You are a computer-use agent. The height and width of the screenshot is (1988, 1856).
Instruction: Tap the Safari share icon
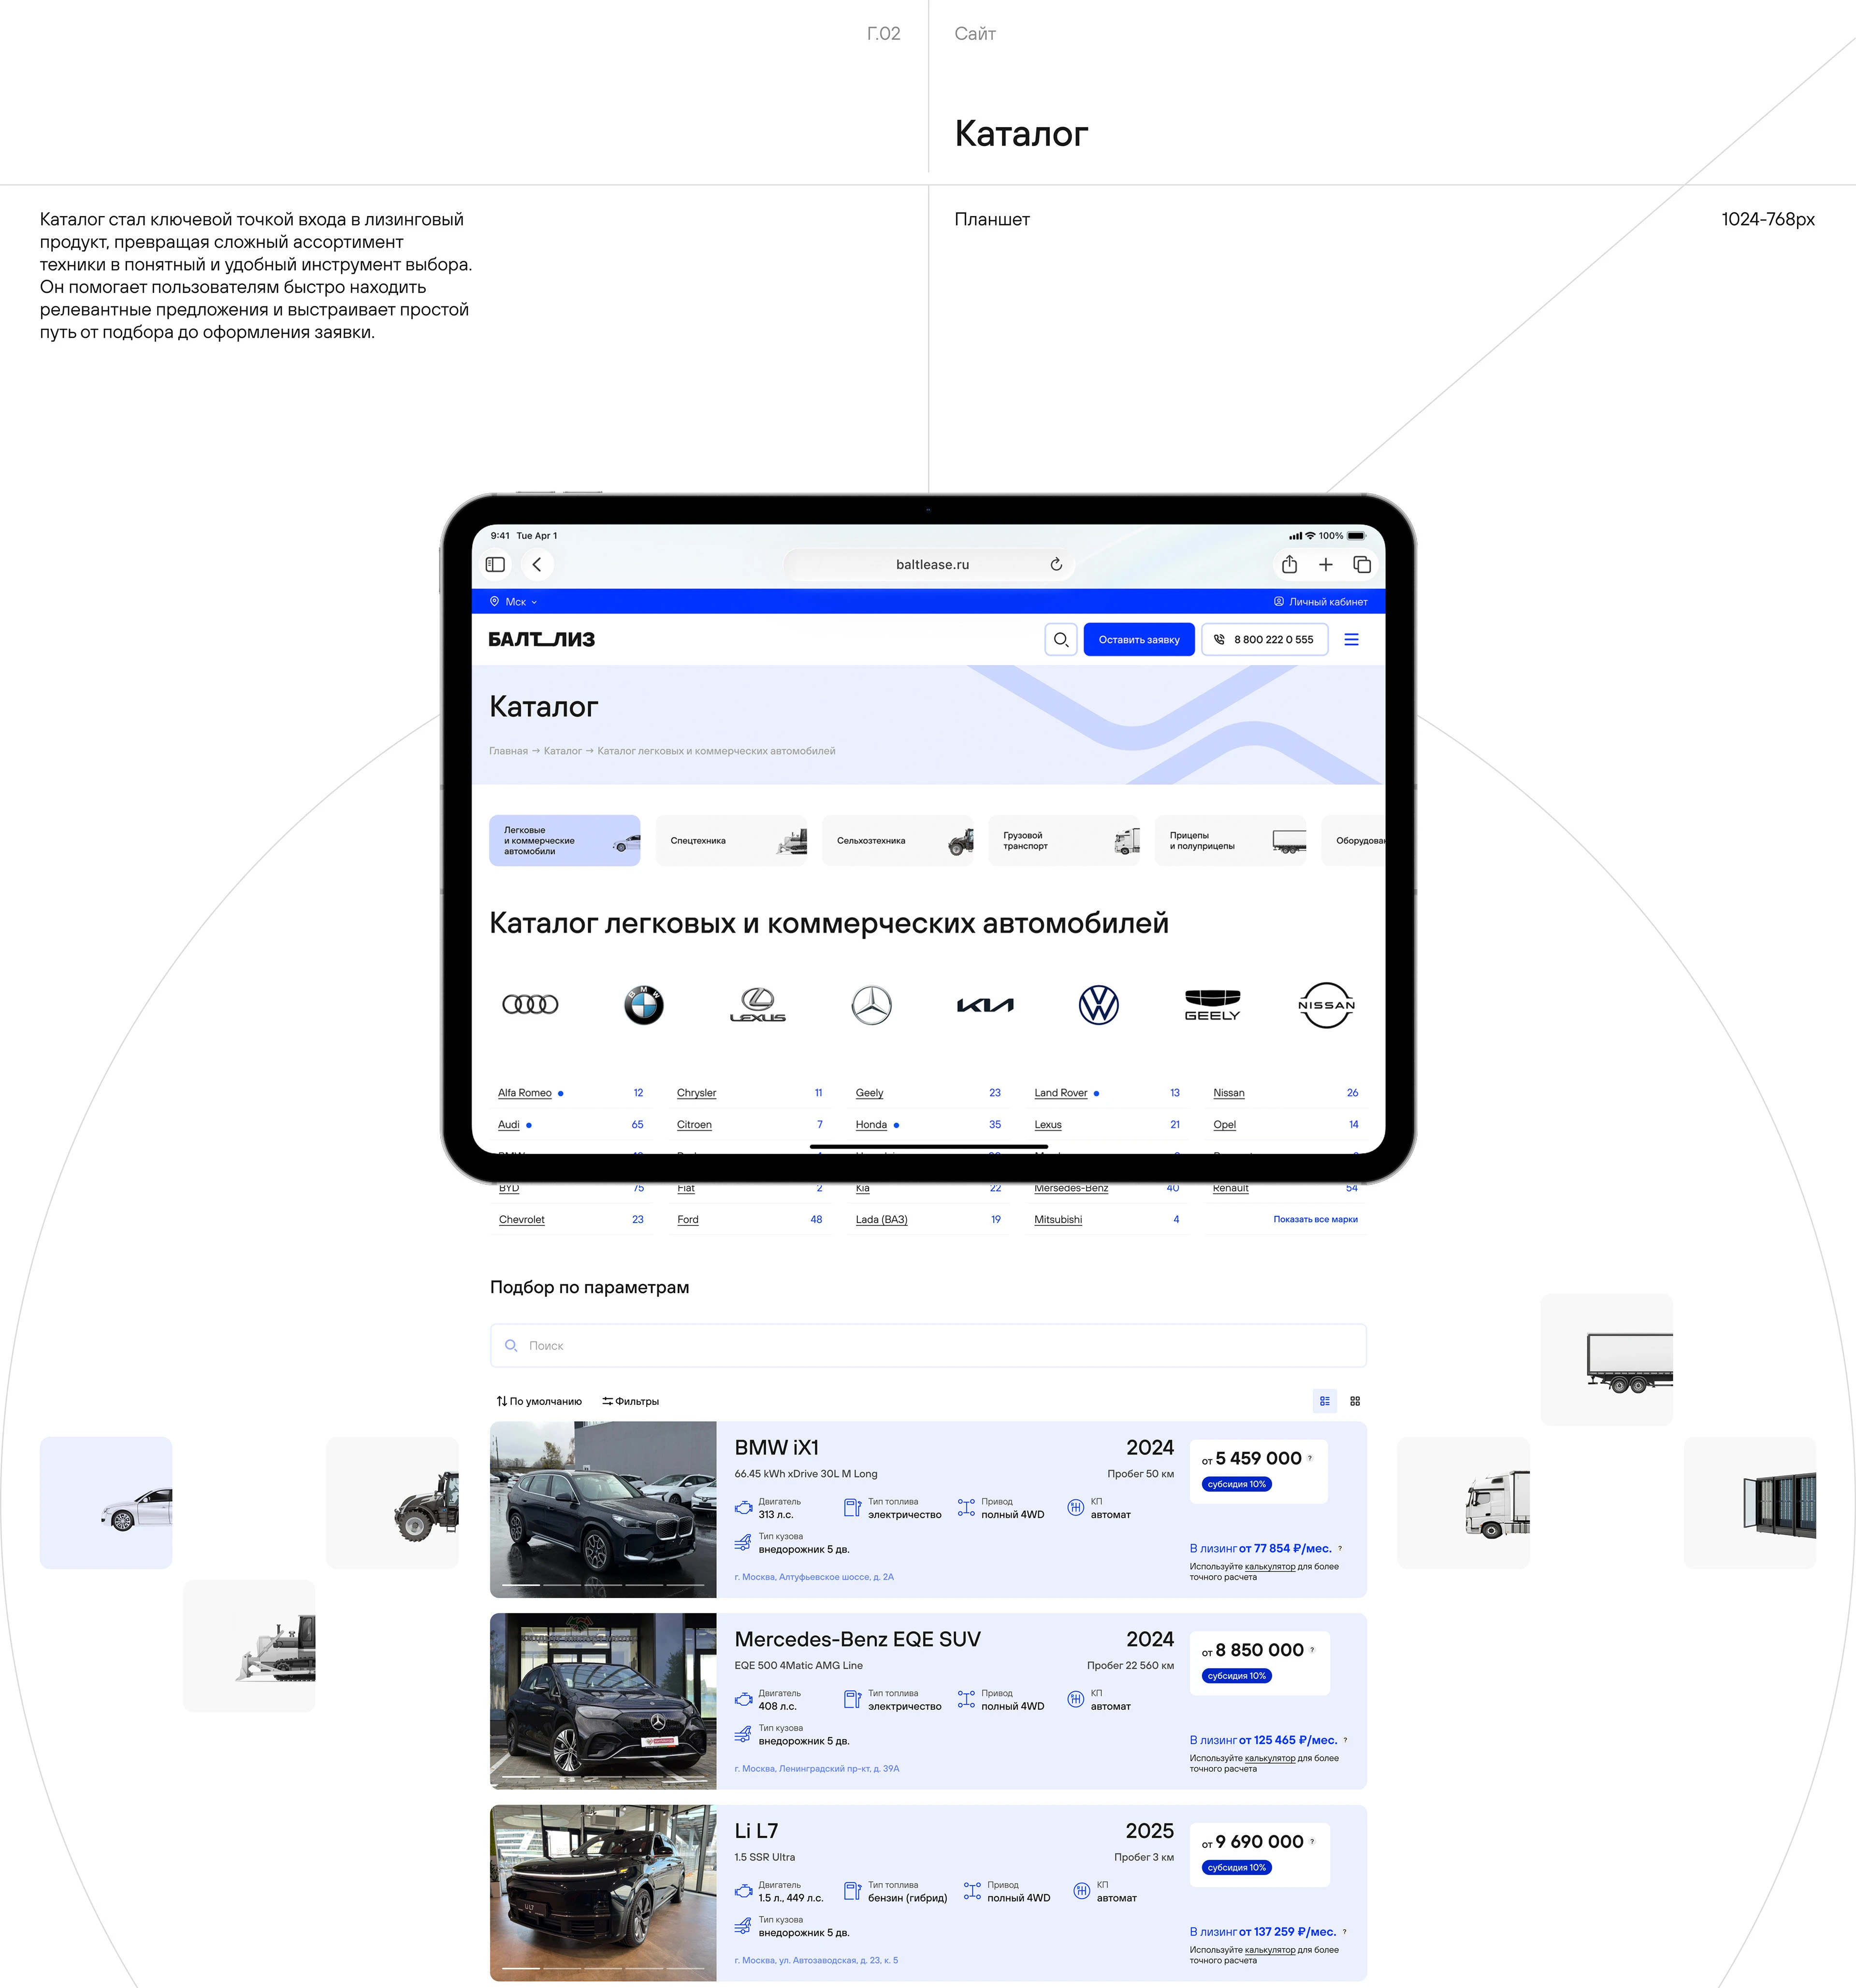point(1289,565)
